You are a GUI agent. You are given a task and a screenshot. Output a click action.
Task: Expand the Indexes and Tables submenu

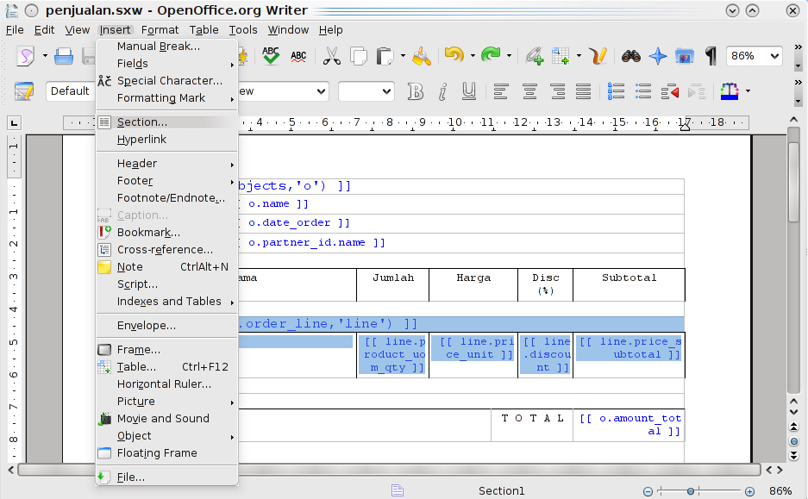(x=168, y=302)
